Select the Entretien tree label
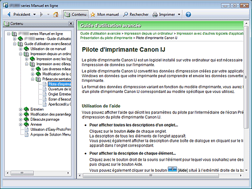Viewport: 252px width, 189px height. click(x=37, y=109)
